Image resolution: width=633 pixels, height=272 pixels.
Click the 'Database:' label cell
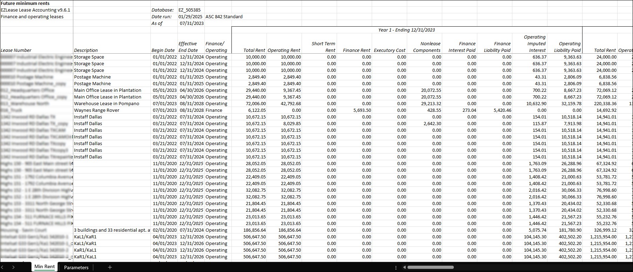pyautogui.click(x=162, y=10)
